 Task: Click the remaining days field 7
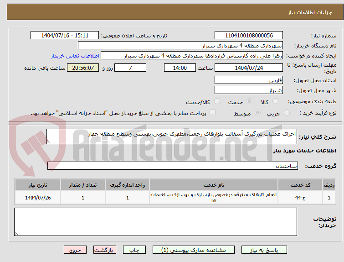[130, 68]
